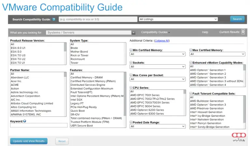
Task: Select Intel Sandy-Bridge Generation compatible set
Action: coord(210,127)
